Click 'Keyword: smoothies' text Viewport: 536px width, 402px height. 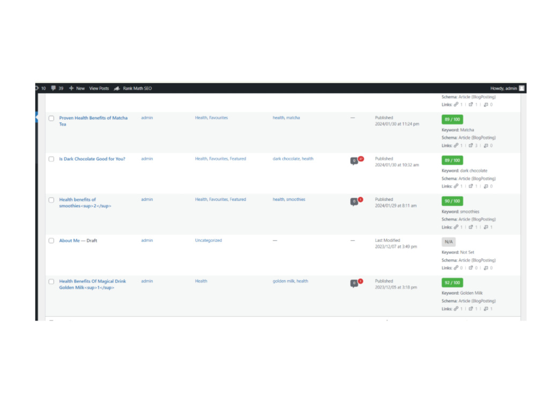[460, 212]
